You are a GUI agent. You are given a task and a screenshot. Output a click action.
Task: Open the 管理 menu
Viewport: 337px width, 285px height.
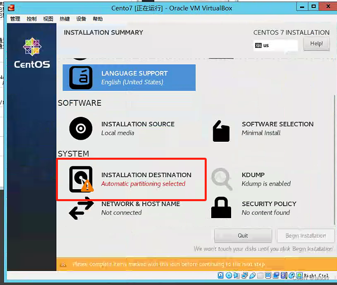point(15,19)
